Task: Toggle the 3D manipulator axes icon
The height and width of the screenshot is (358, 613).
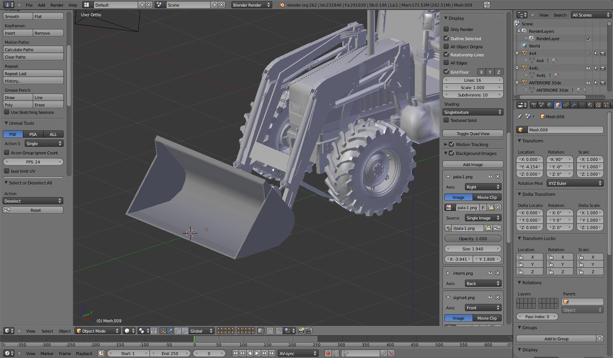Action: pos(163,331)
